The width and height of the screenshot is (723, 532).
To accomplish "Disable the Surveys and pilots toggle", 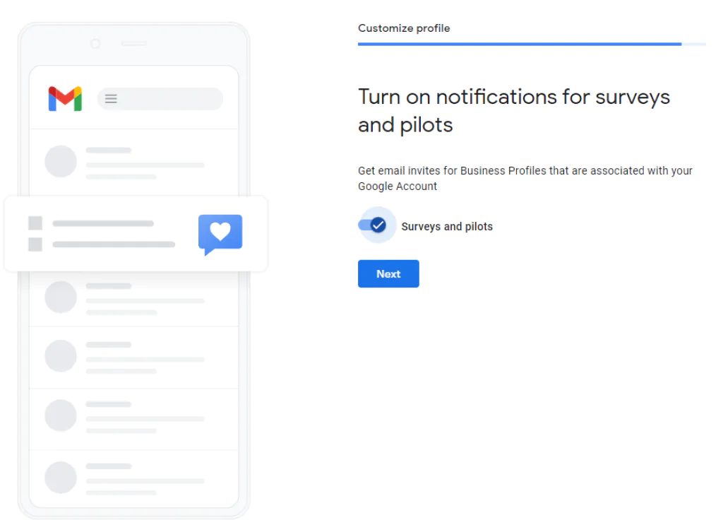I will (373, 225).
